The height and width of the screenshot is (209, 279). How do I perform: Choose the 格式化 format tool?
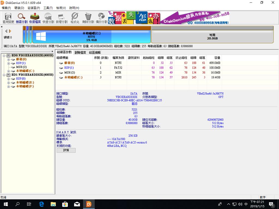click(x=75, y=18)
